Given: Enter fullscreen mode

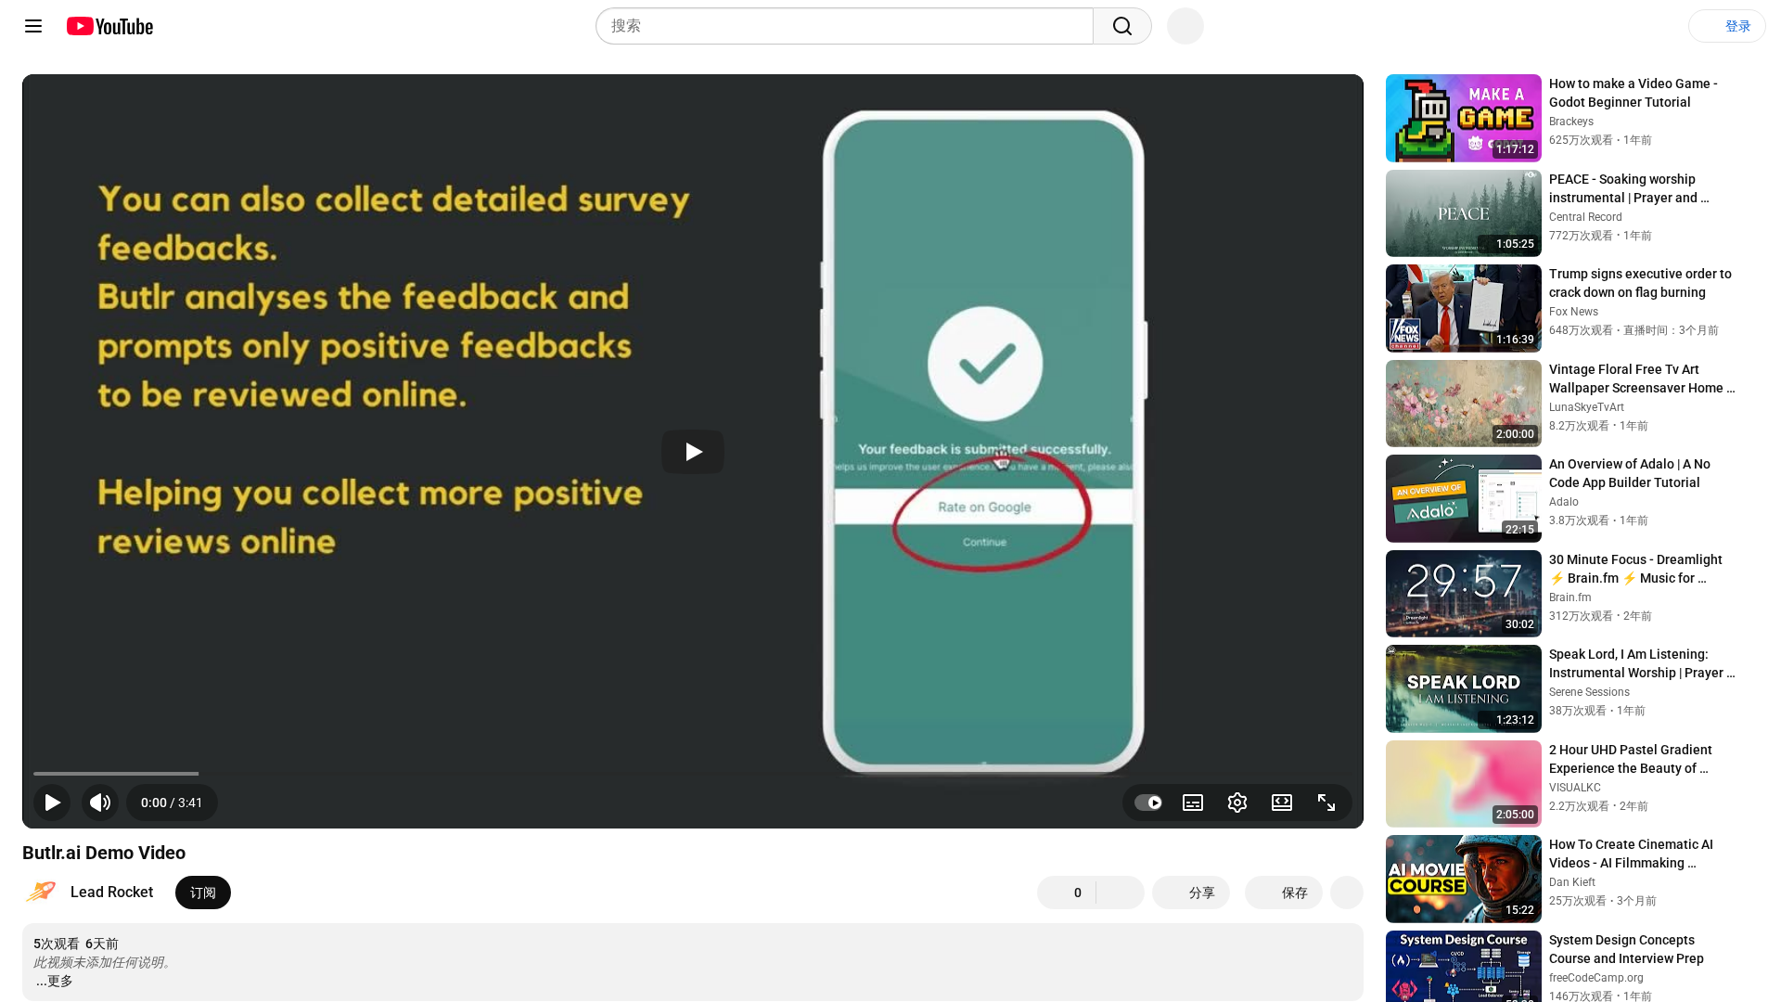Looking at the screenshot, I should (x=1326, y=803).
